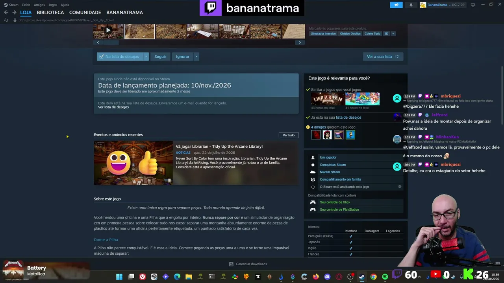This screenshot has width=504, height=283.
Task: Open the Windows Start menu
Action: [x=119, y=277]
